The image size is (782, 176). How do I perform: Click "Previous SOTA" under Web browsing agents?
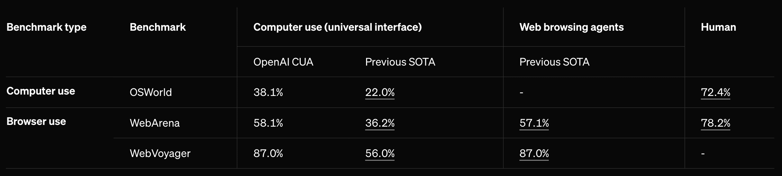pos(554,62)
